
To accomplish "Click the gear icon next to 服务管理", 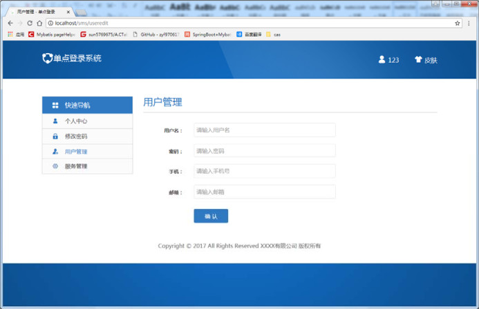I will [x=55, y=166].
